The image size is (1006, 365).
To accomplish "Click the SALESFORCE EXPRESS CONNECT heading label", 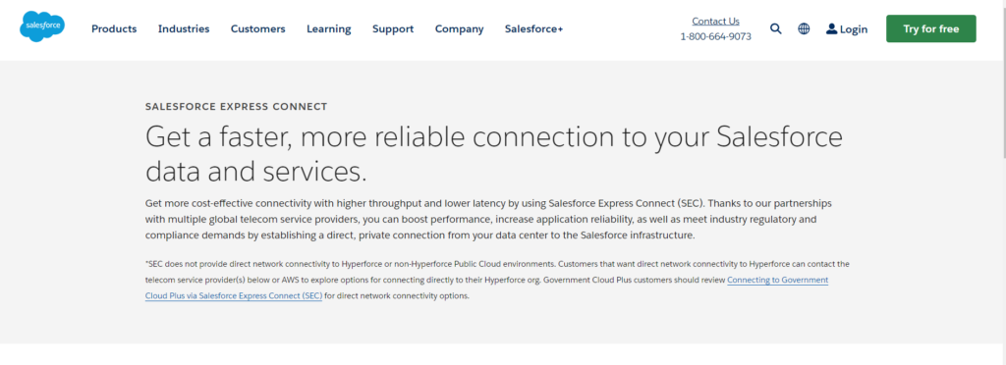I will coord(236,107).
